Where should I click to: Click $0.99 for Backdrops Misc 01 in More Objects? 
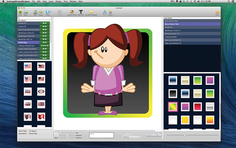click(x=44, y=39)
